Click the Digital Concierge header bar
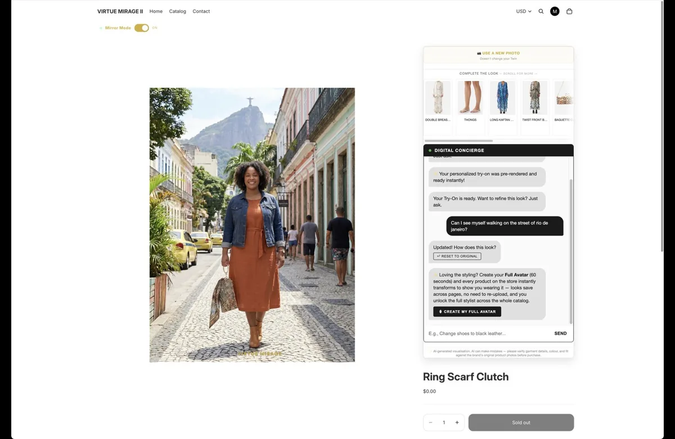Screen dimensions: 675x439 tap(498, 150)
